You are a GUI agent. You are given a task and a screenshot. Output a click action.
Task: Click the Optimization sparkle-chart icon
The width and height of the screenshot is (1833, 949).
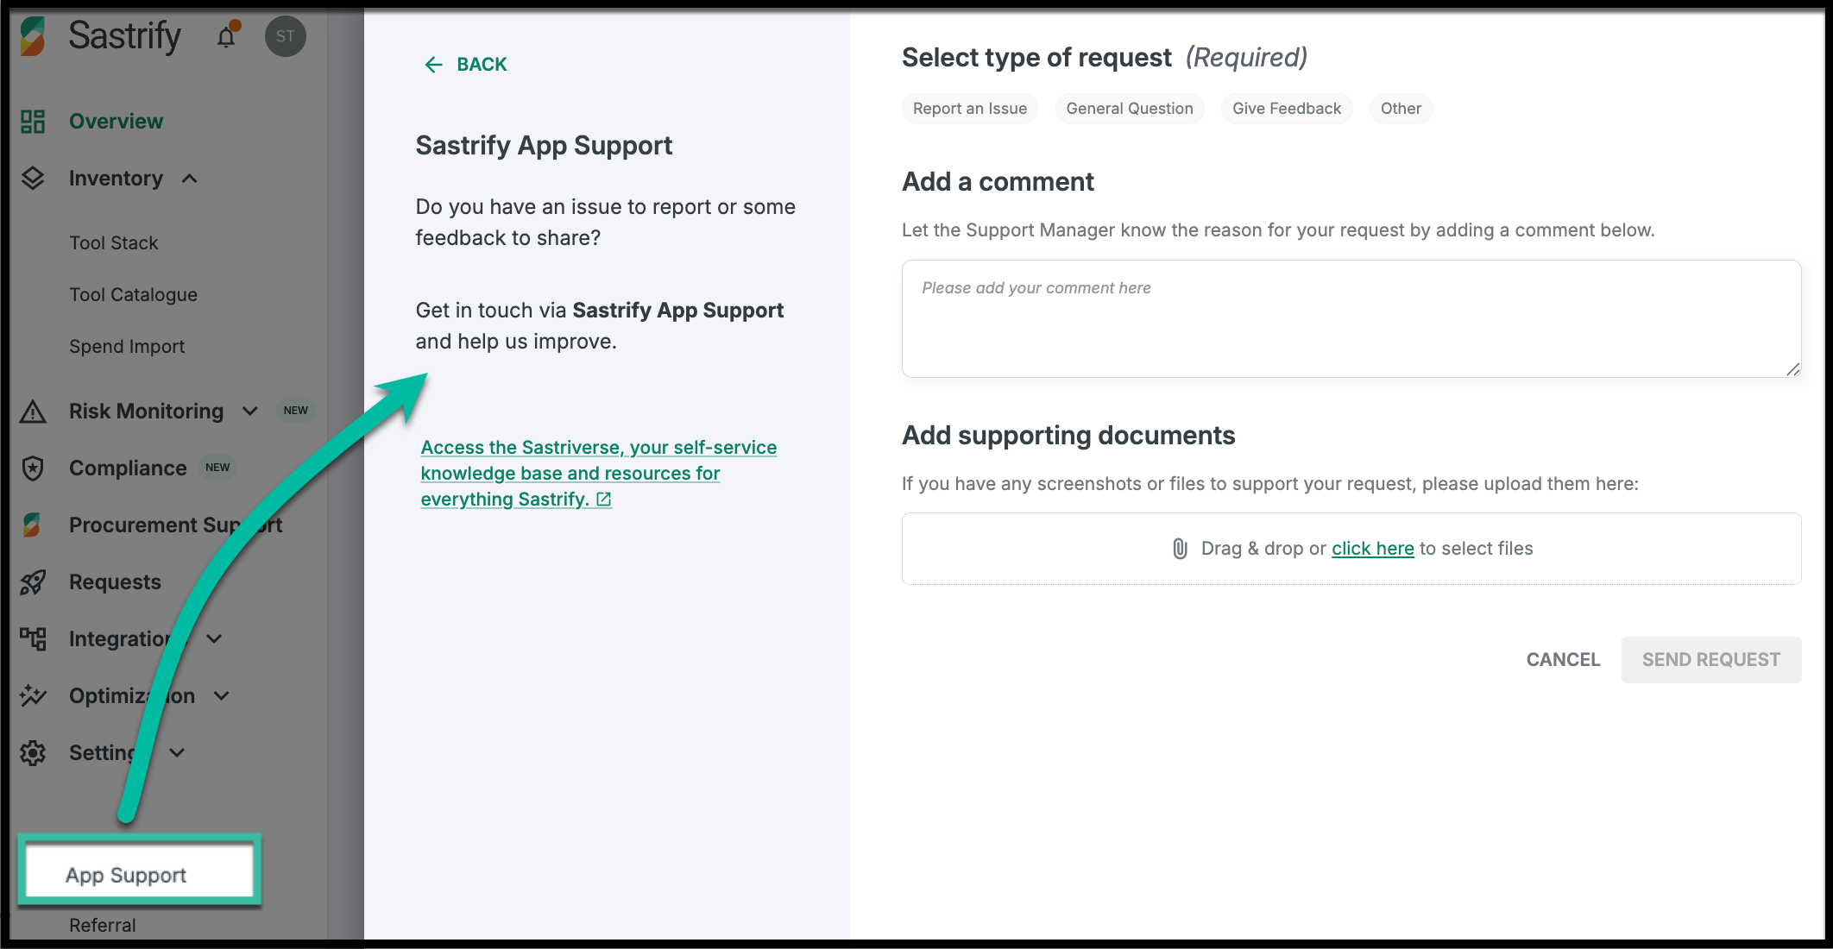(x=33, y=695)
